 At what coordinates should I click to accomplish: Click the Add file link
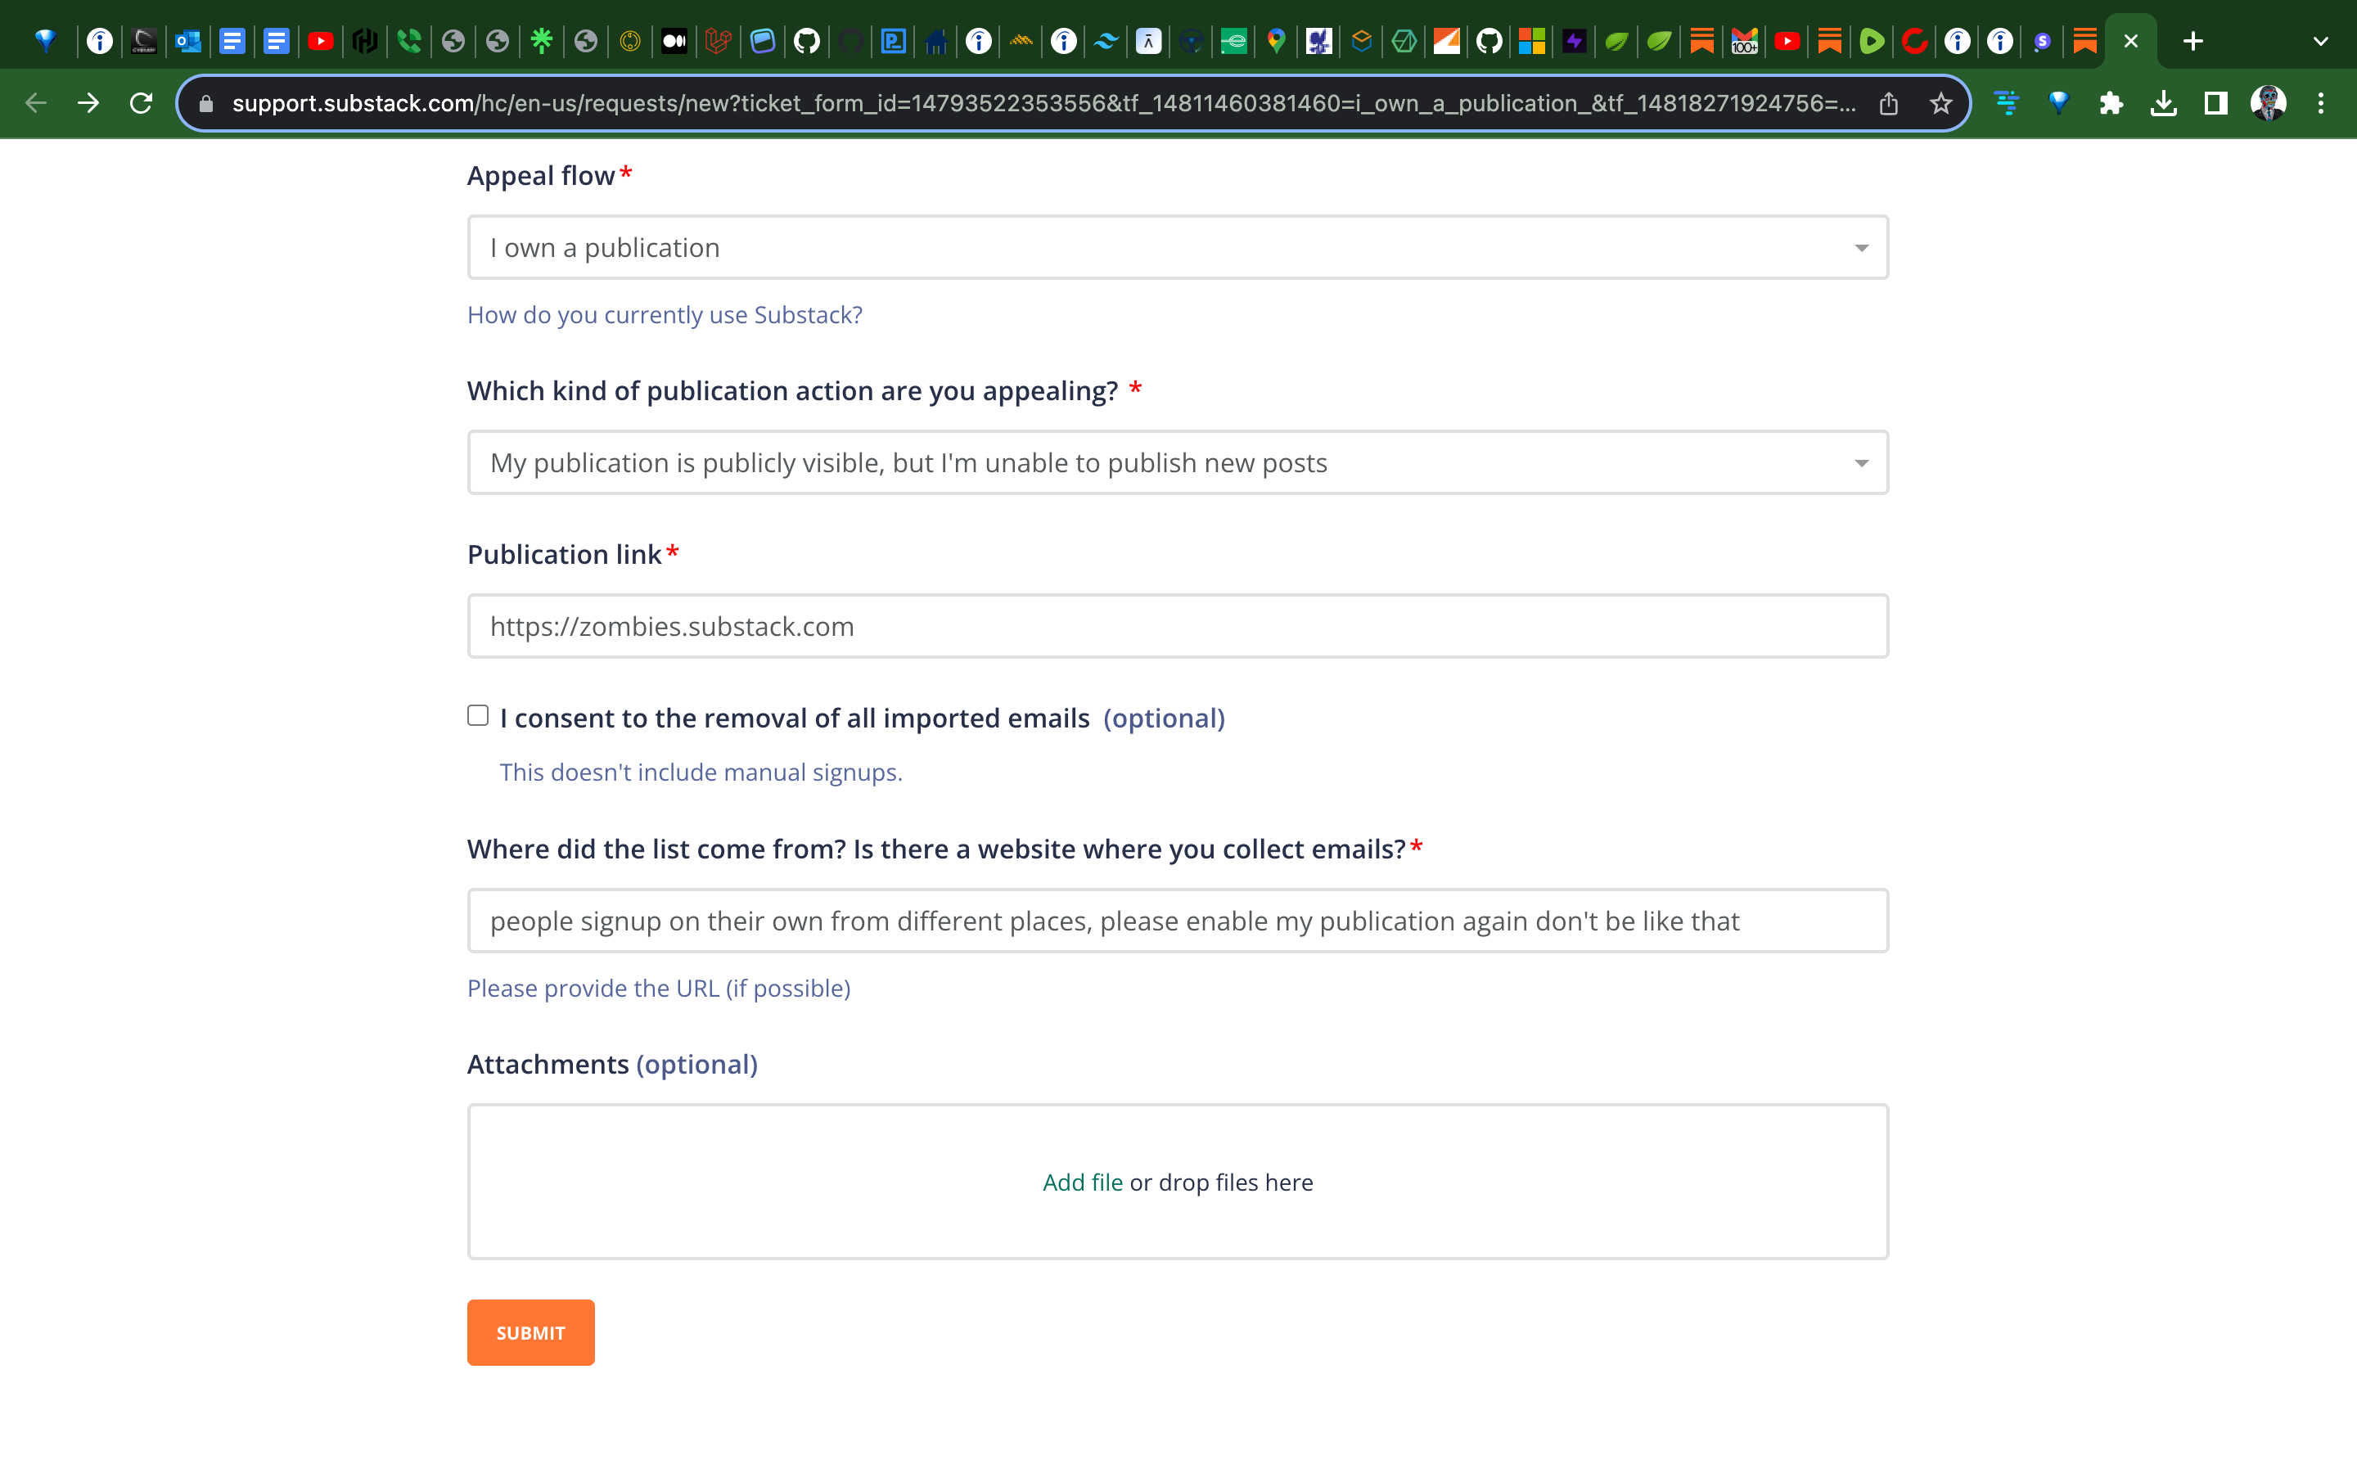(x=1082, y=1182)
